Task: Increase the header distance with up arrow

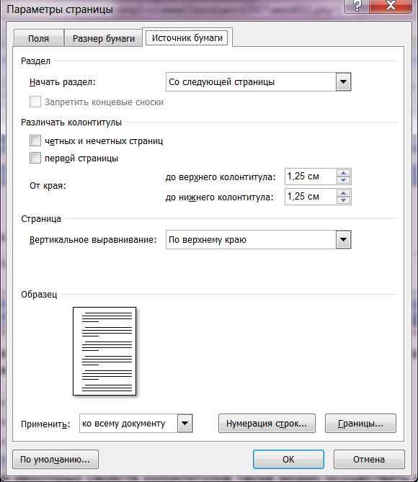Action: (x=343, y=173)
